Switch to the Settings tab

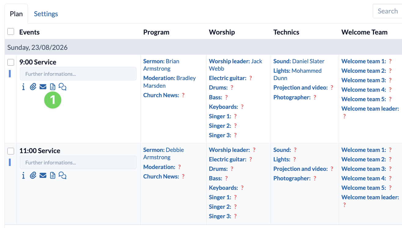point(46,14)
